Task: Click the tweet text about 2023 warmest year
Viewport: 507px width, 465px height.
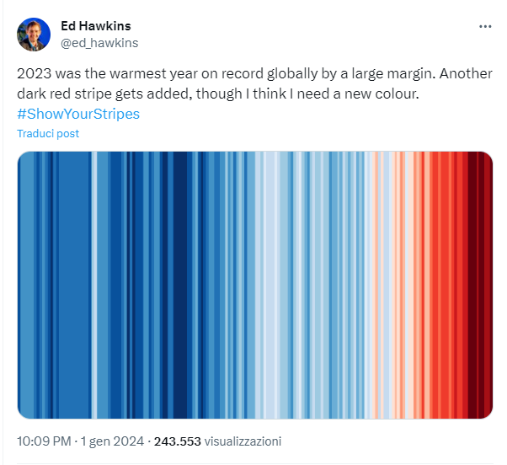Action: click(255, 83)
